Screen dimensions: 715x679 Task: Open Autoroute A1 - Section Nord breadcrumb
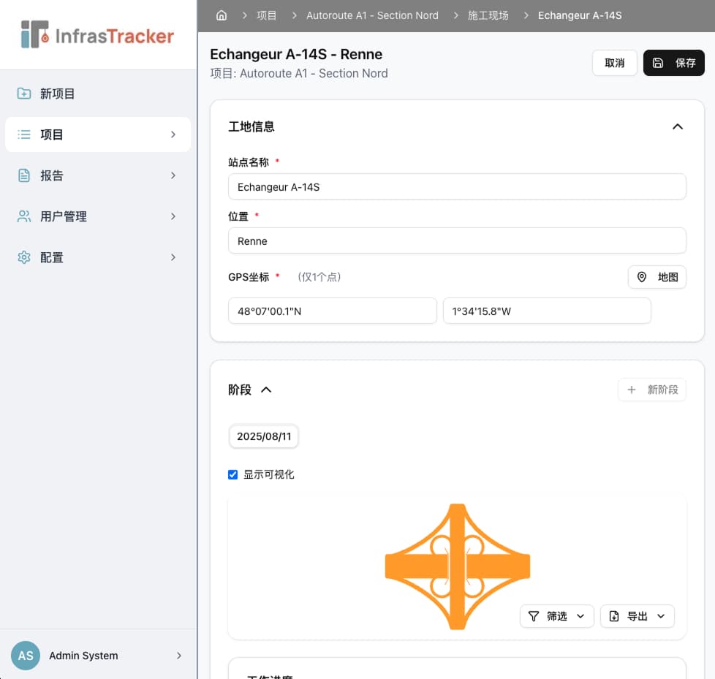click(372, 15)
